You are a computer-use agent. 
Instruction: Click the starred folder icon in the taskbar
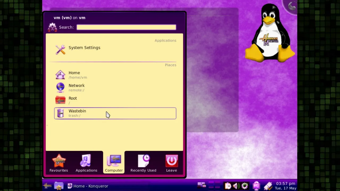pos(59,186)
